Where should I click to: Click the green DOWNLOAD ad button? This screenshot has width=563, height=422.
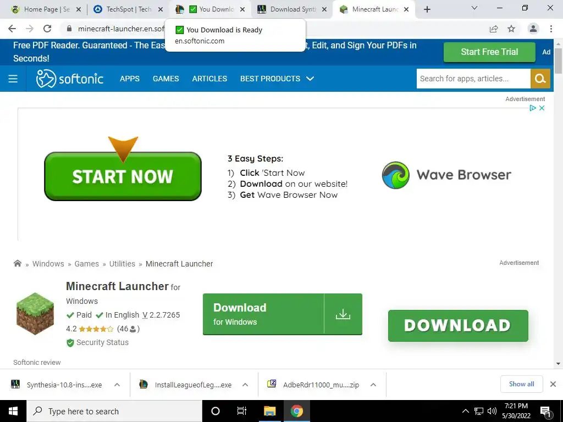point(458,325)
